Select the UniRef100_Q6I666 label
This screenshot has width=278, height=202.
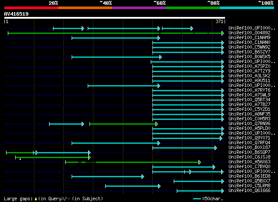click(249, 191)
